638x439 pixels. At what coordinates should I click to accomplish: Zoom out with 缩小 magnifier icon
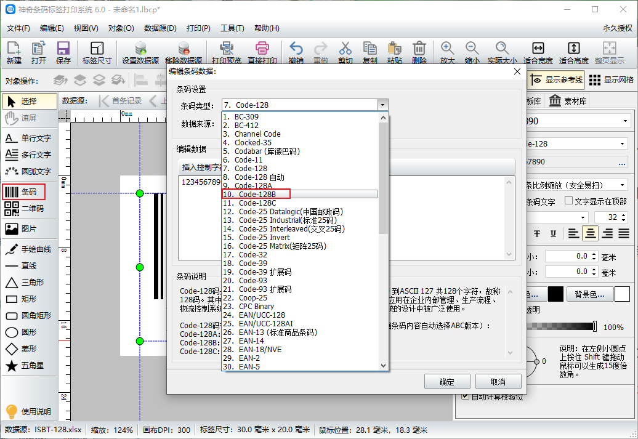(x=472, y=52)
